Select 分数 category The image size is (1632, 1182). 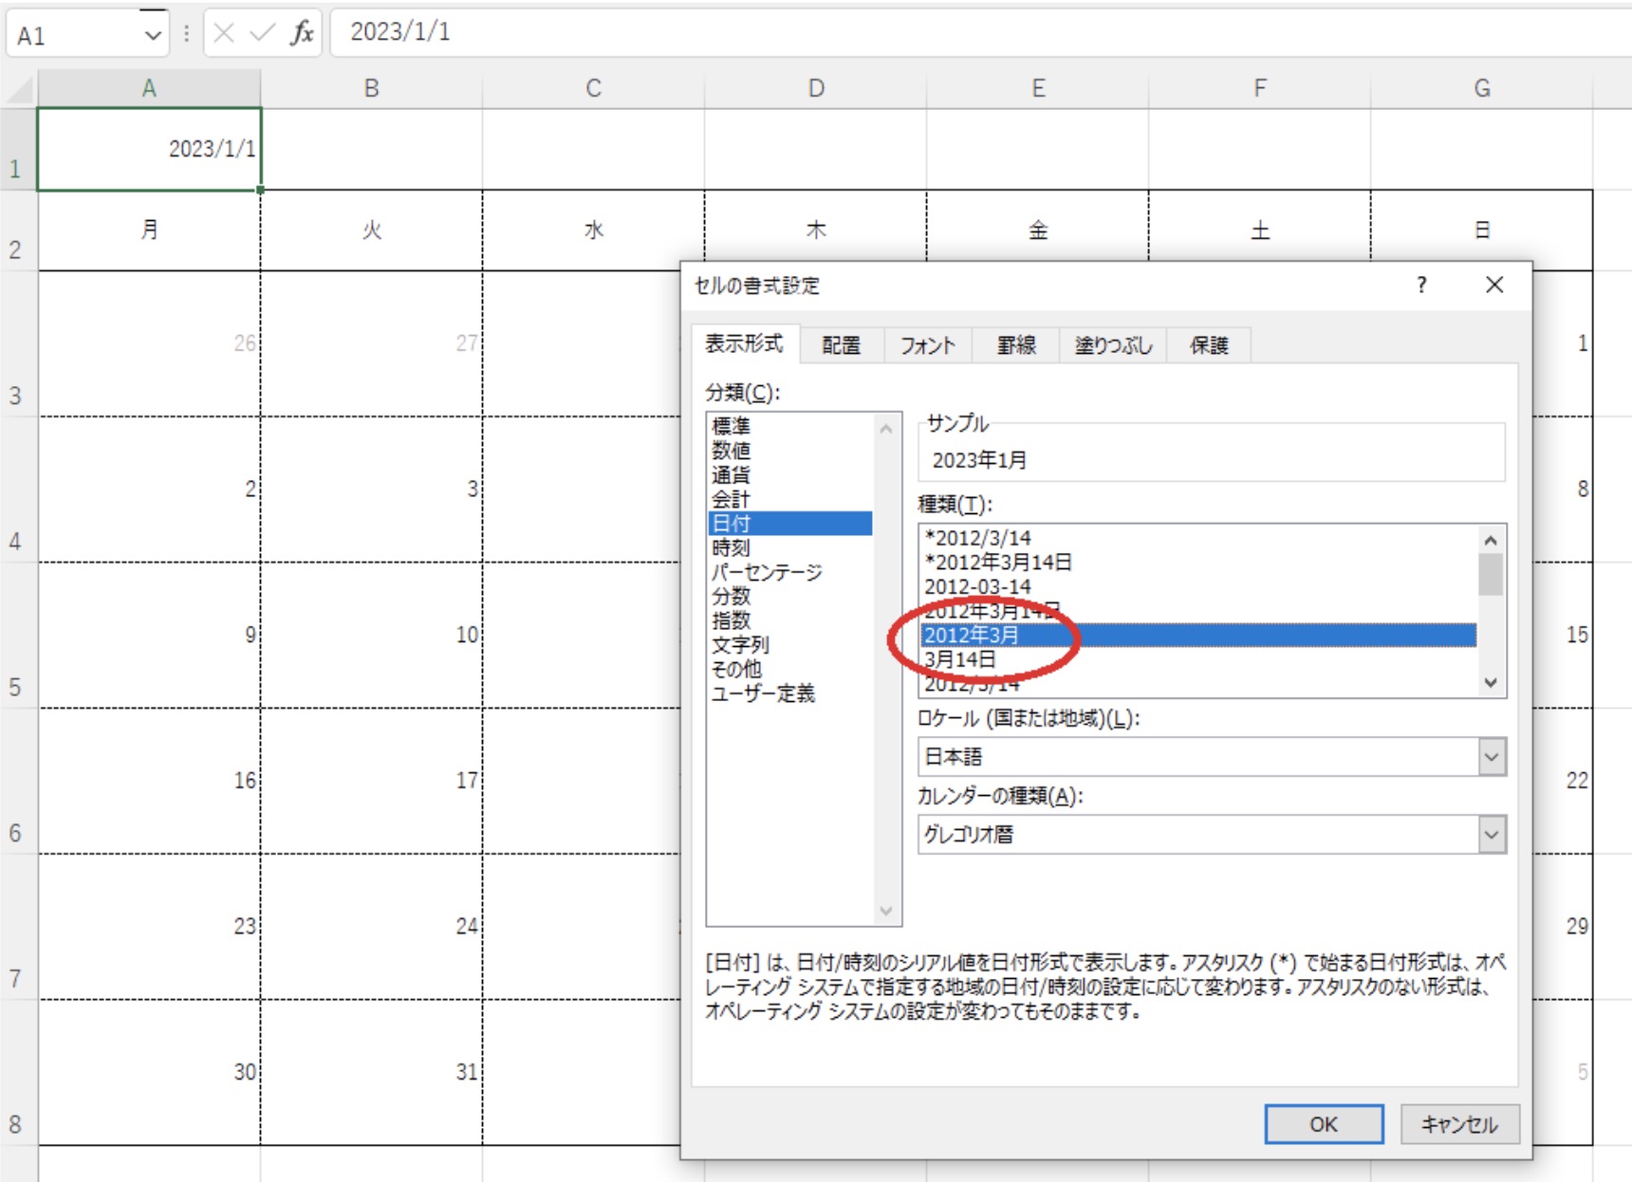click(789, 597)
